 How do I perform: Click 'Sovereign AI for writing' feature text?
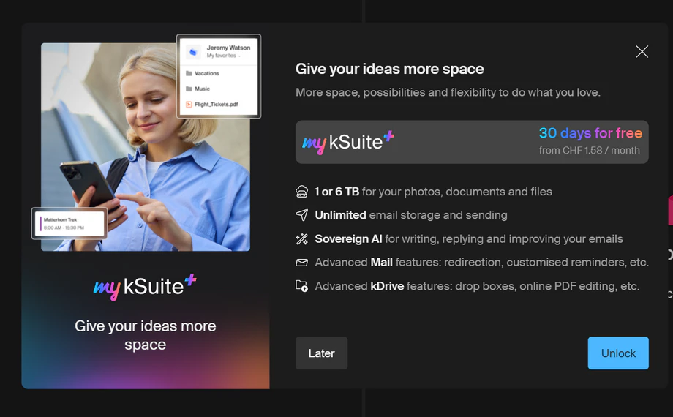(x=469, y=238)
